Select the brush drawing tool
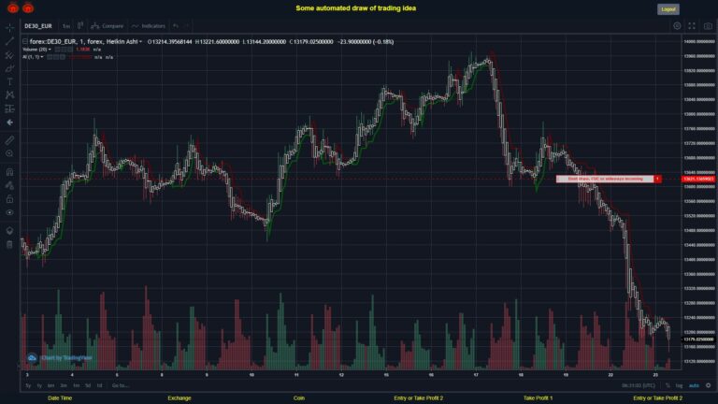 (9, 68)
